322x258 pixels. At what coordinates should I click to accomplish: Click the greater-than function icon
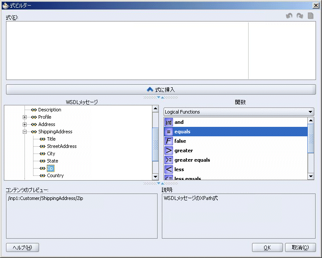[x=169, y=150]
